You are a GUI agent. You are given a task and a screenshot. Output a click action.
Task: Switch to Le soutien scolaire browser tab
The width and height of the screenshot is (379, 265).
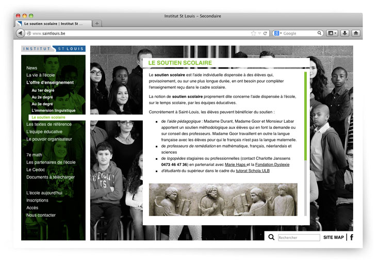click(x=53, y=23)
